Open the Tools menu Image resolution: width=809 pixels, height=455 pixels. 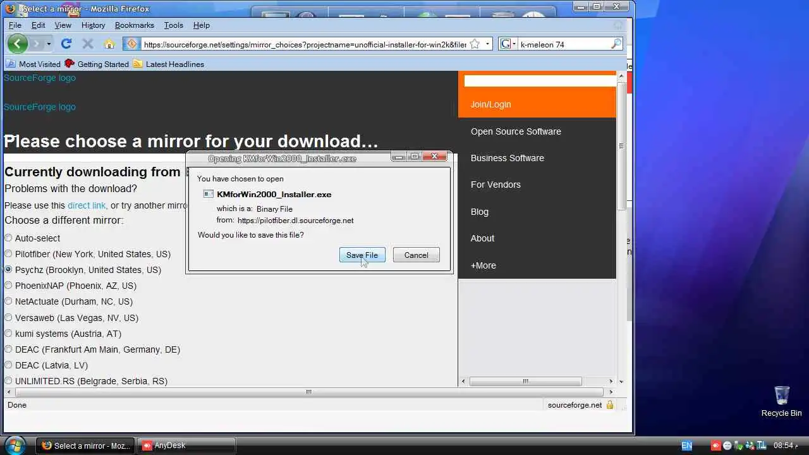pyautogui.click(x=174, y=25)
